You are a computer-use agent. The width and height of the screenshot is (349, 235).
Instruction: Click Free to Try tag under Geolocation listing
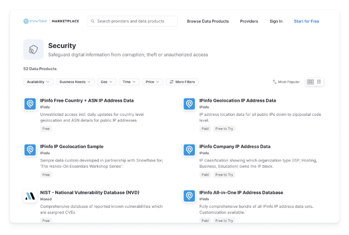pyautogui.click(x=224, y=129)
